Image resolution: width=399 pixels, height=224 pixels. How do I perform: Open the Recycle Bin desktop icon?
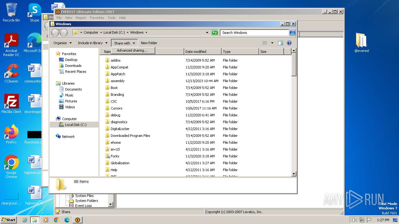[11, 12]
